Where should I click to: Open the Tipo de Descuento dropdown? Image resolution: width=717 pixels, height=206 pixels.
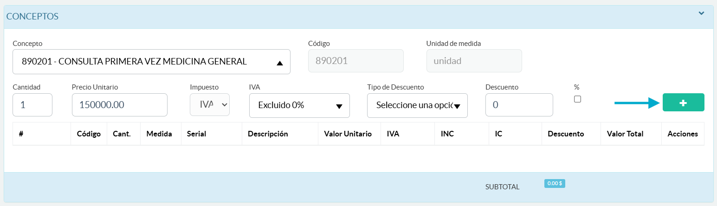point(417,105)
